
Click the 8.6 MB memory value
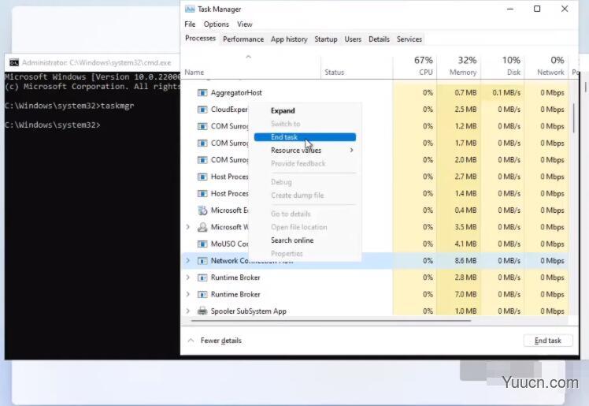(465, 260)
